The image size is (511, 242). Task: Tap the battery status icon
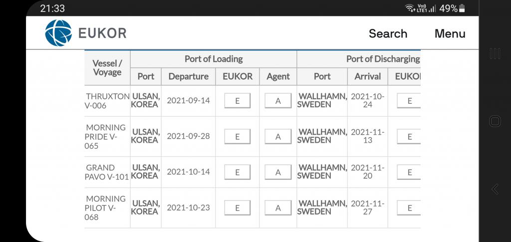462,8
